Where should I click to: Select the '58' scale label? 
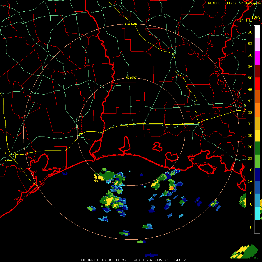click(250, 55)
